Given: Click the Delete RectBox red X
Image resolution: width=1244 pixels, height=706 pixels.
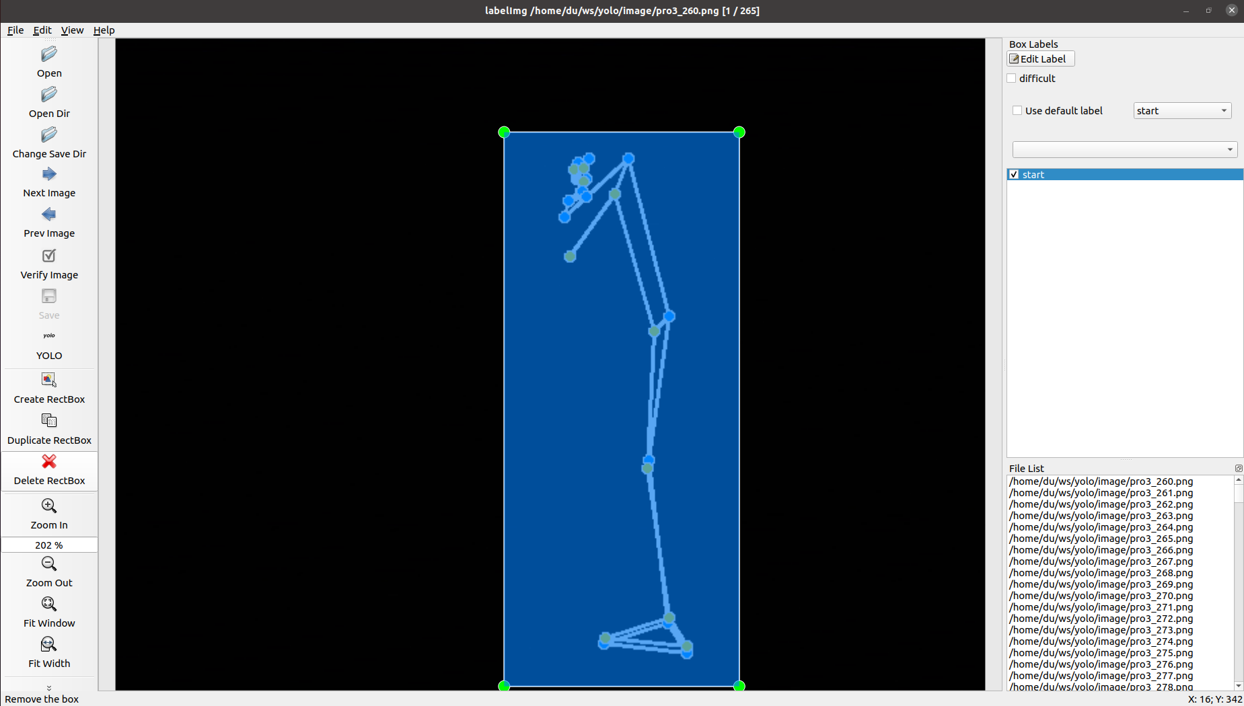Looking at the screenshot, I should [x=49, y=462].
